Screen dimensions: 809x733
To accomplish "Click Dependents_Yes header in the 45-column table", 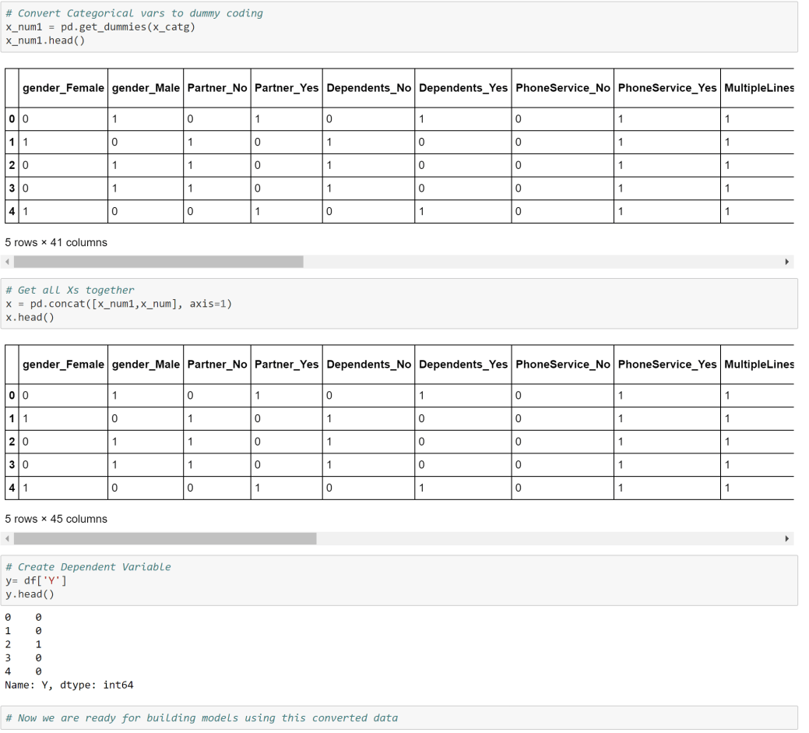I will coord(463,365).
